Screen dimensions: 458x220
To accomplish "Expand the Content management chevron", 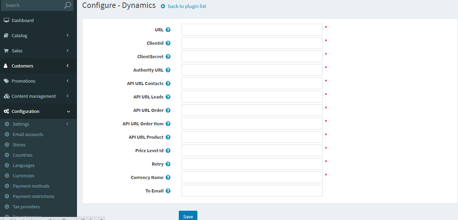I will 68,96.
